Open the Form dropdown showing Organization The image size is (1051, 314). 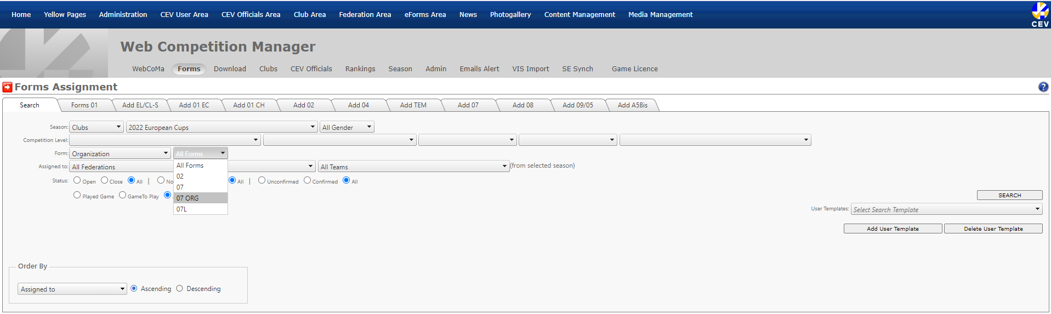click(120, 153)
